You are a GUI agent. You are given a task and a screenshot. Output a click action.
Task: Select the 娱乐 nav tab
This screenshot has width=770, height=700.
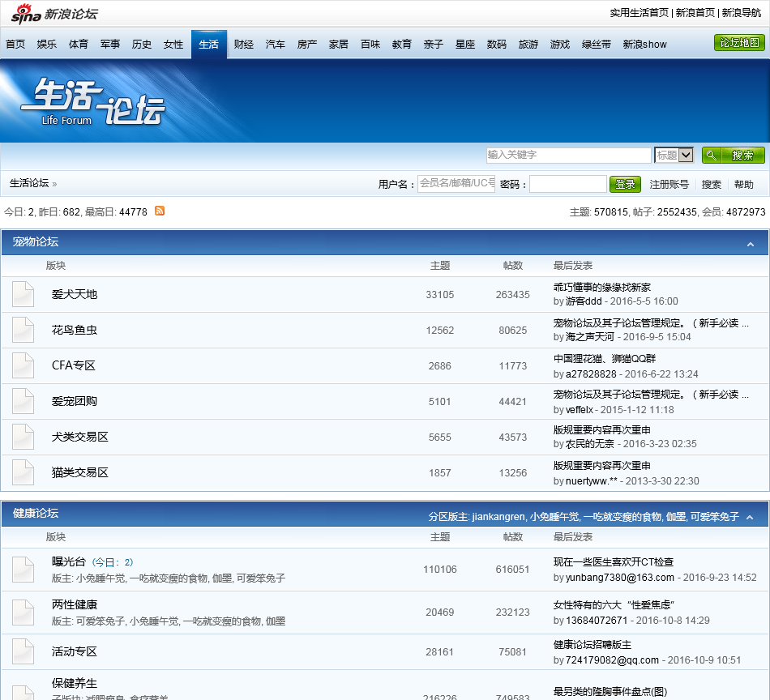click(47, 45)
